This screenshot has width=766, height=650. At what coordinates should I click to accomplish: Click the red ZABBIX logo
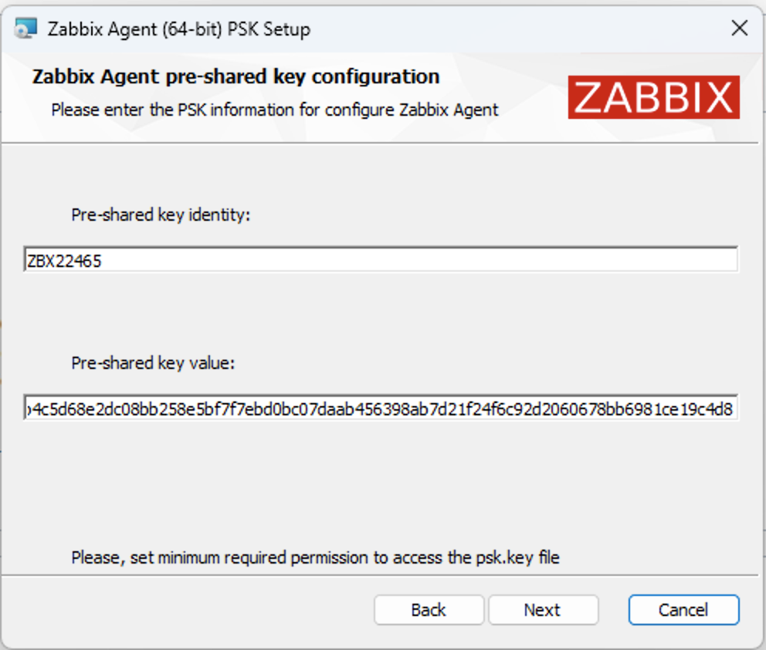653,97
